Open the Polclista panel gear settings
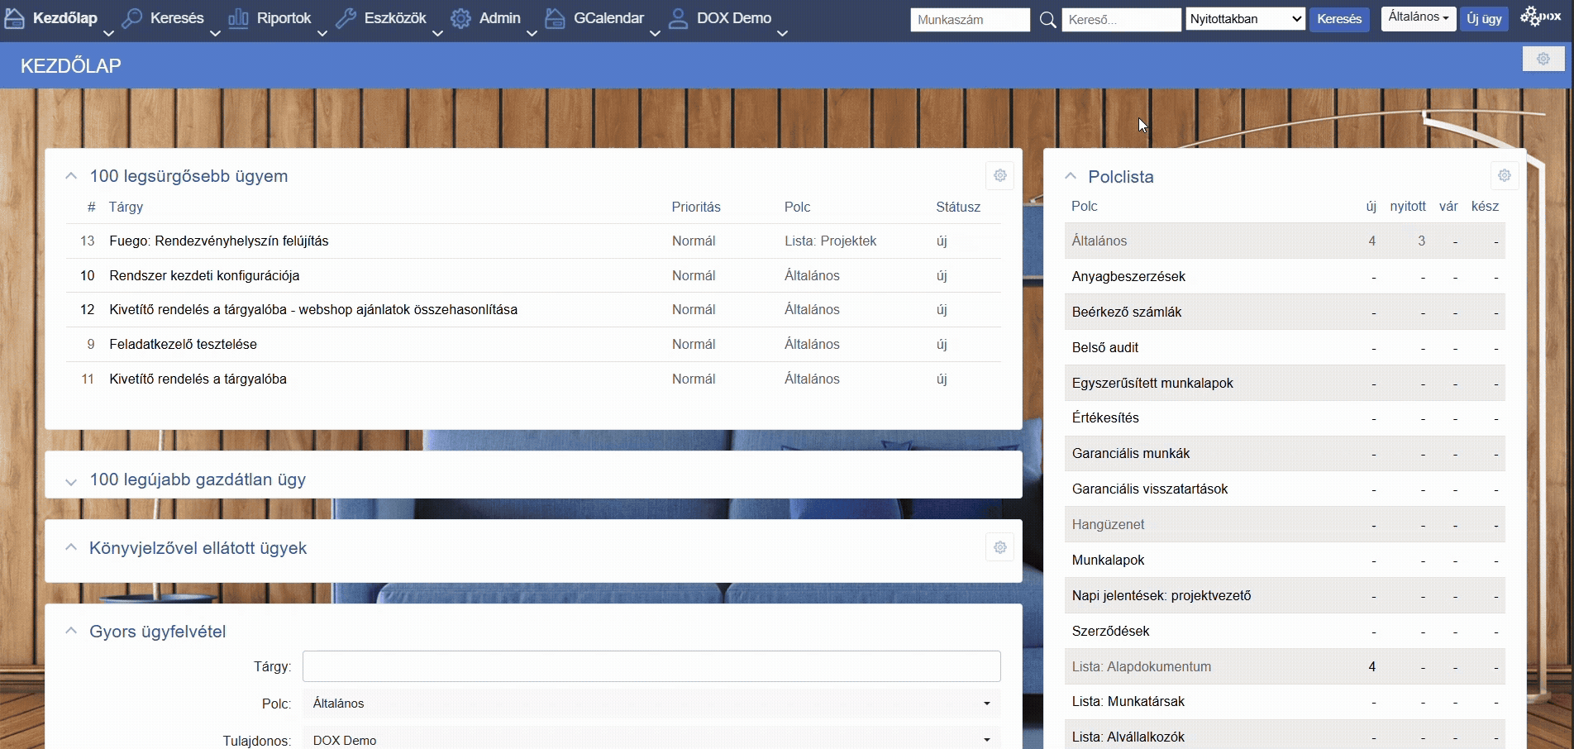 1504,175
